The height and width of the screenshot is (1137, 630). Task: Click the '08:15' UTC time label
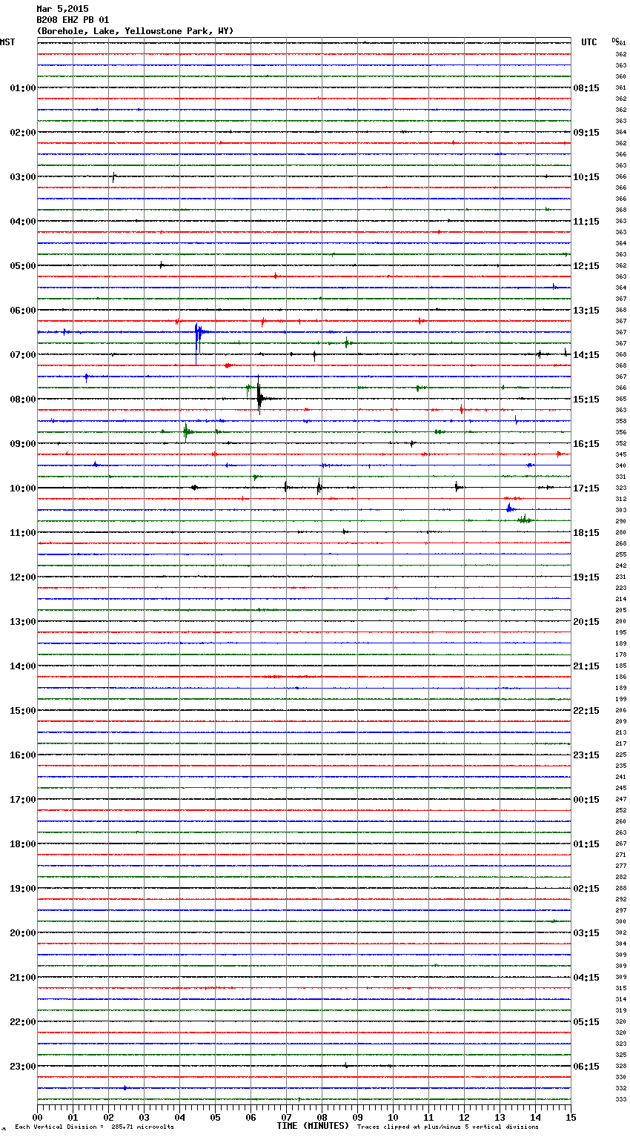586,88
